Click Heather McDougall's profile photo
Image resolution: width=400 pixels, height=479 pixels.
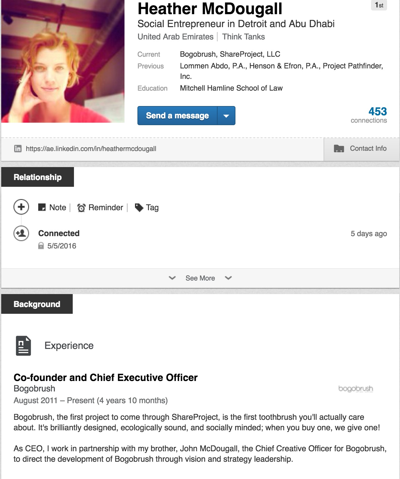tap(63, 61)
